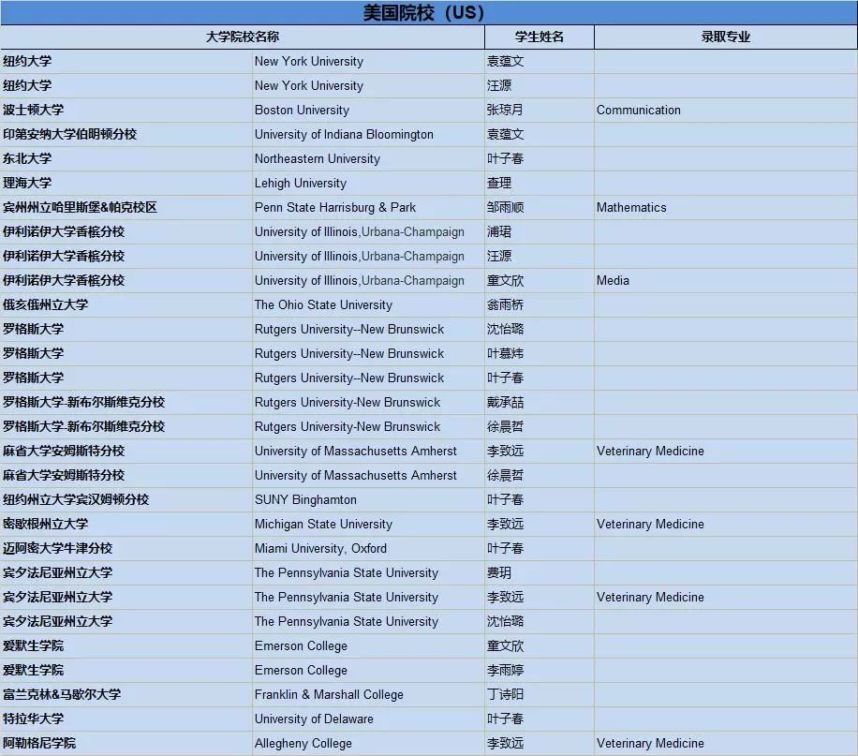Select the 学生姓名 column header
The image size is (858, 756).
(x=539, y=37)
